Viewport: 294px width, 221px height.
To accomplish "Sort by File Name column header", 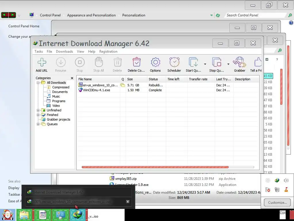I will pyautogui.click(x=98, y=79).
